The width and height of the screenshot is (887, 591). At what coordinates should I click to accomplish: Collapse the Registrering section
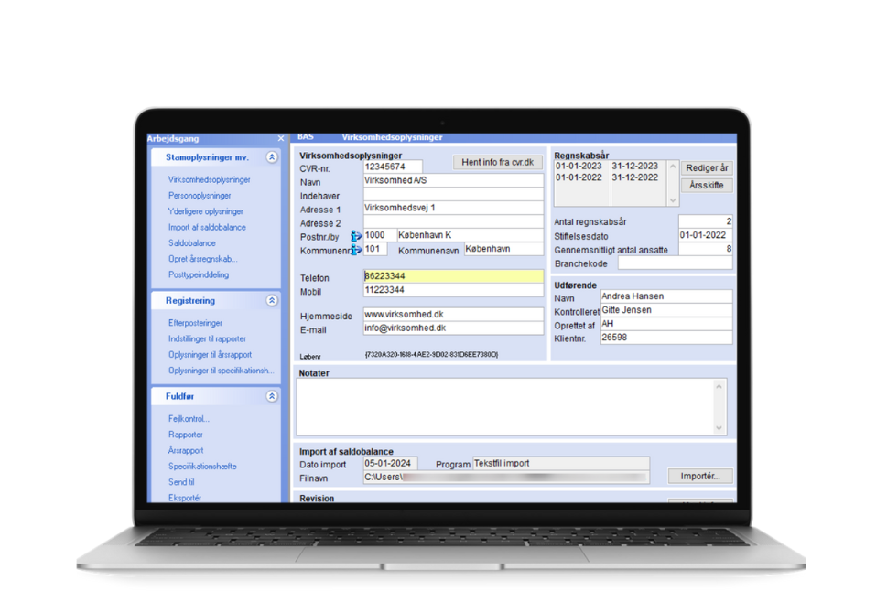272,300
